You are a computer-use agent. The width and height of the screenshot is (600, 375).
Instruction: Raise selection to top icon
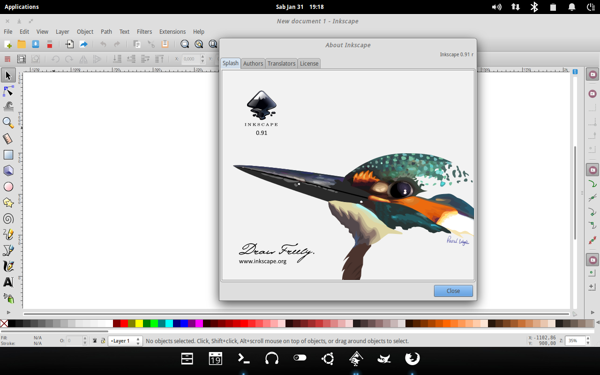tap(159, 59)
